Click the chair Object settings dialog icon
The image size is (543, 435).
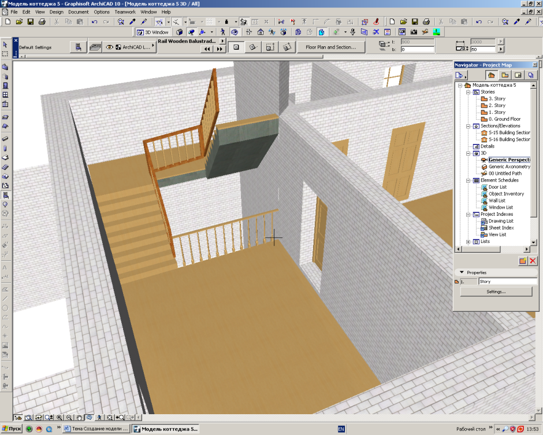(x=78, y=47)
